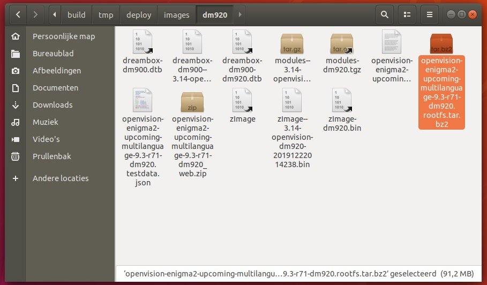
Task: Select the 'build' path segment
Action: click(76, 15)
